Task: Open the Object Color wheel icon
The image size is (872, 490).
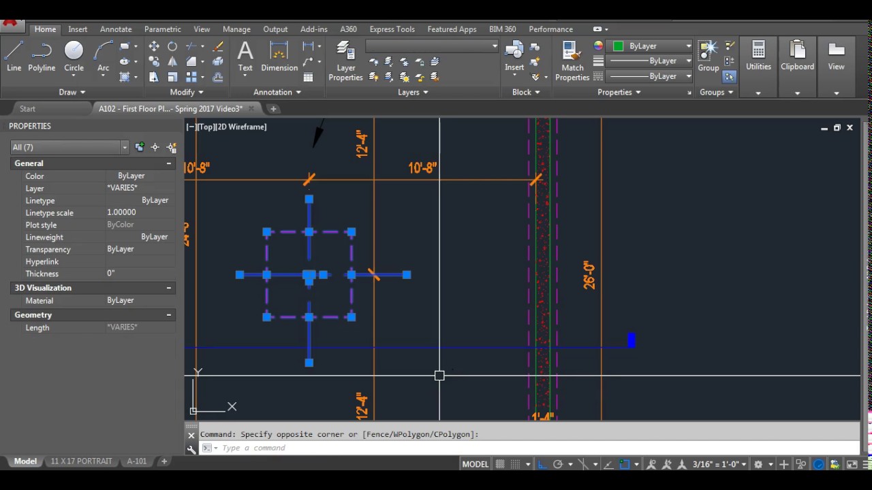Action: pyautogui.click(x=598, y=46)
